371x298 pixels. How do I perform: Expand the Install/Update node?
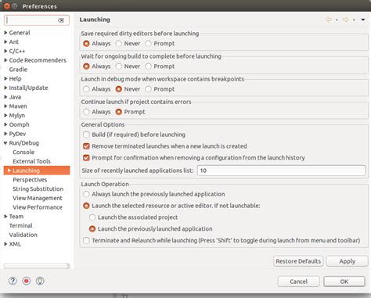[5, 88]
